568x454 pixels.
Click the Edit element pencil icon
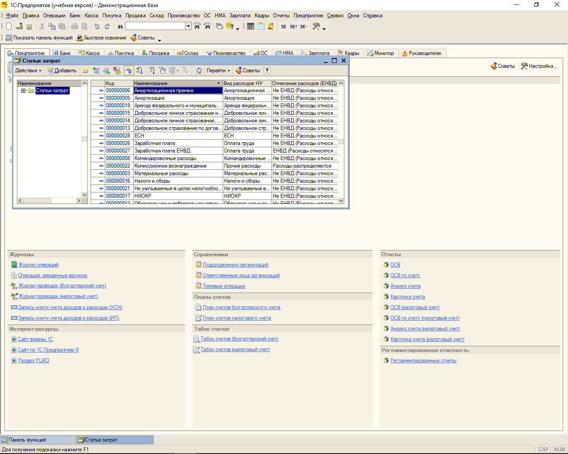(x=106, y=70)
